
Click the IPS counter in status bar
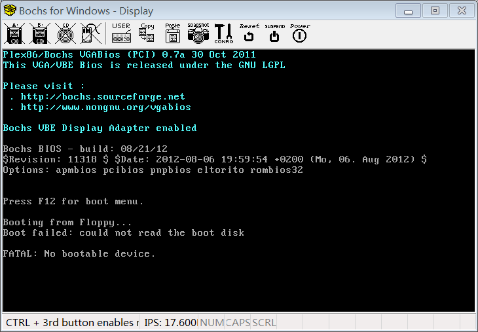pyautogui.click(x=170, y=323)
